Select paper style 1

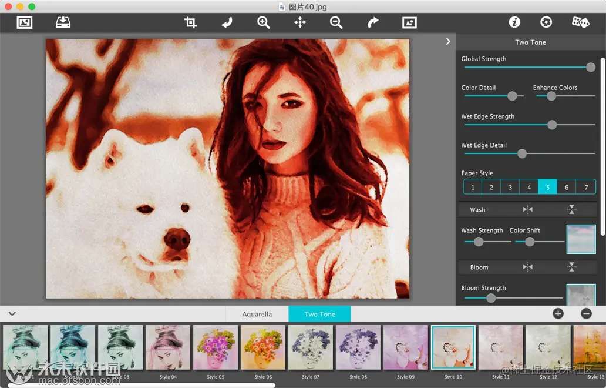click(473, 187)
